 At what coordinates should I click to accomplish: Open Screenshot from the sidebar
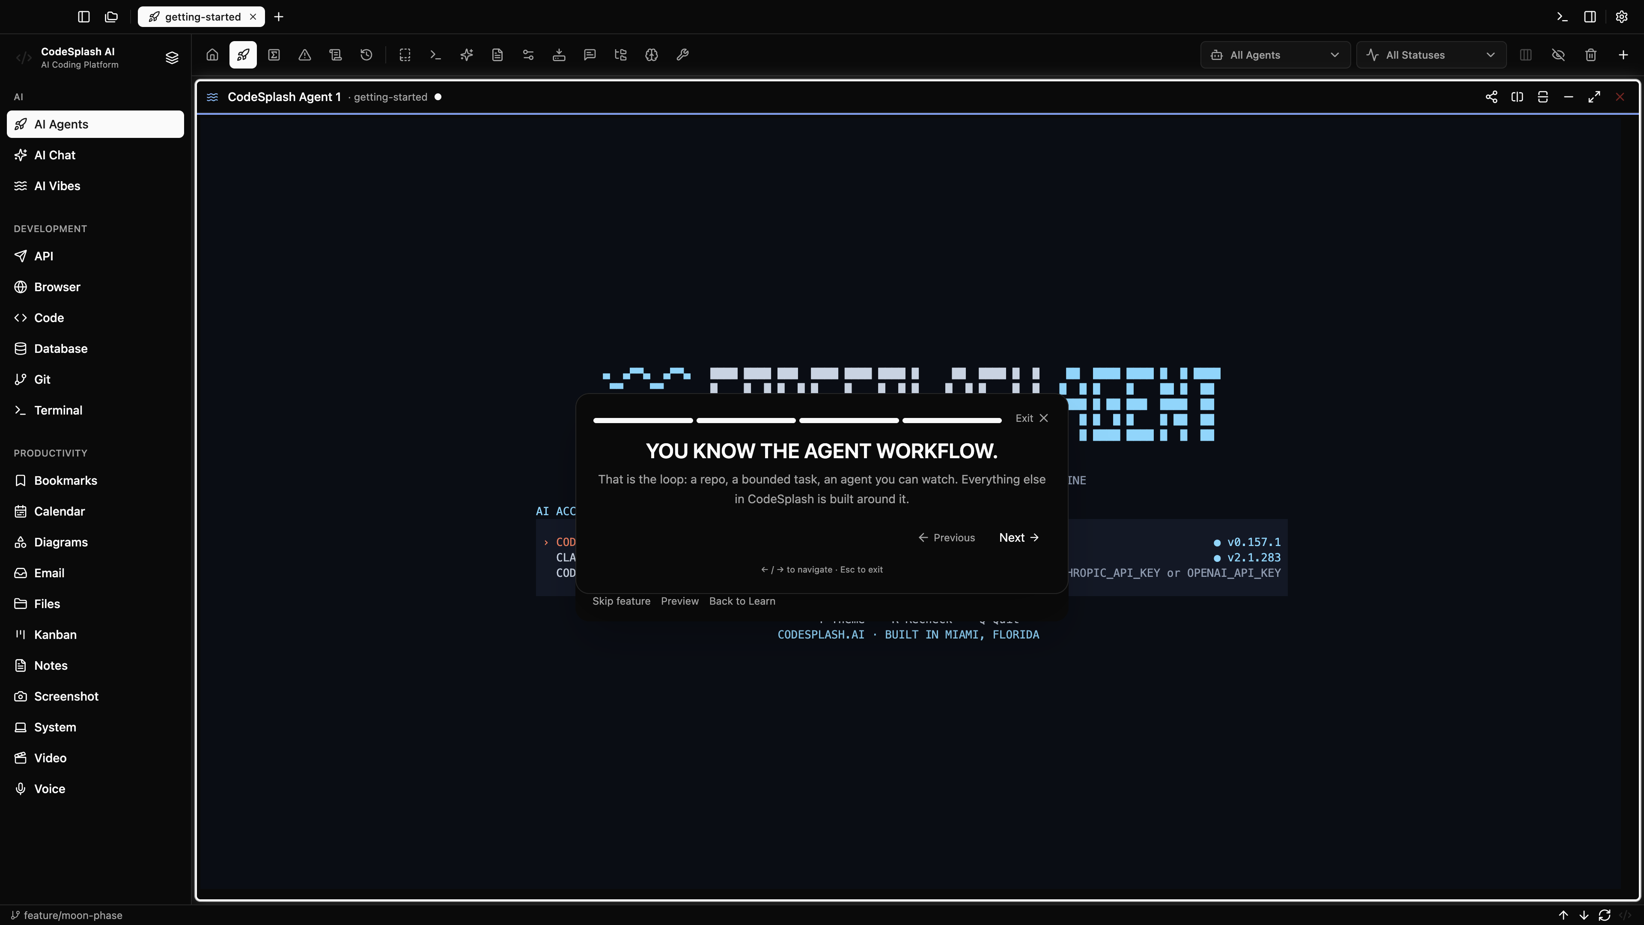tap(96, 696)
